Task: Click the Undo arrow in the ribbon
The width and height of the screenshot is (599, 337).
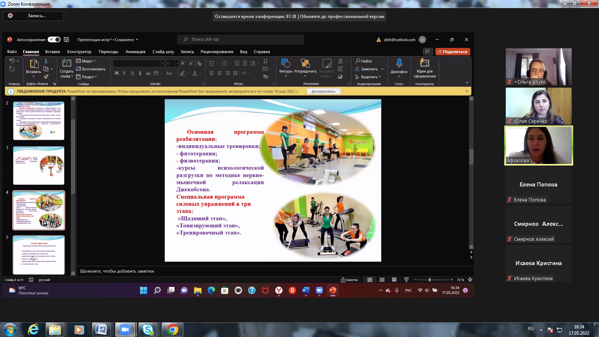Action: point(12,61)
